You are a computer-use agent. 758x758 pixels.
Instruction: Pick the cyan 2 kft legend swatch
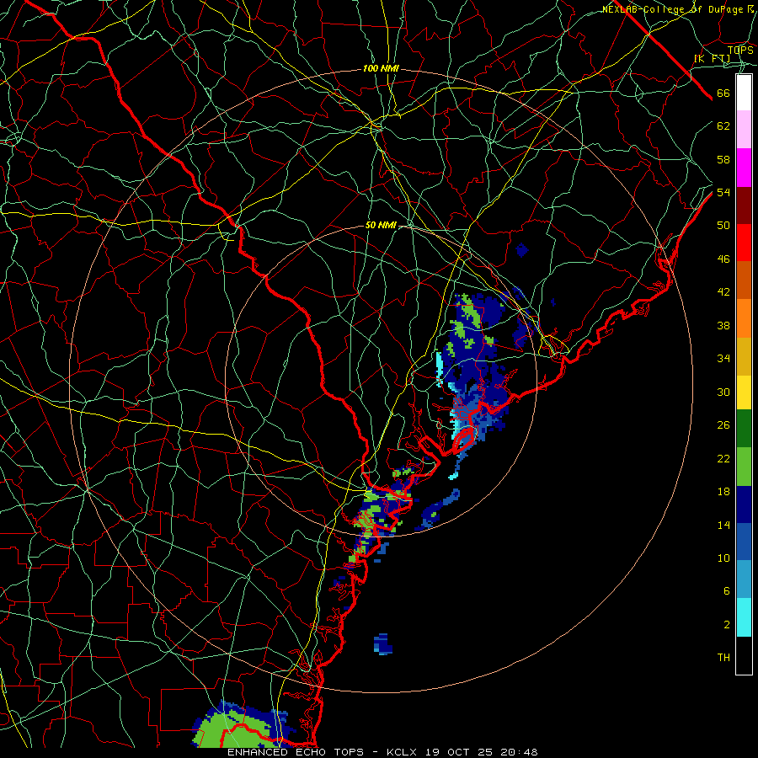pyautogui.click(x=744, y=617)
